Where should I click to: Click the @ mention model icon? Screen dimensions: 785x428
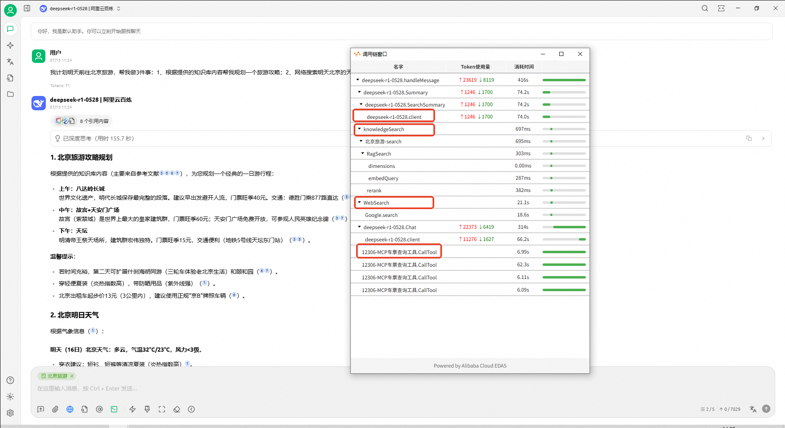click(99, 409)
